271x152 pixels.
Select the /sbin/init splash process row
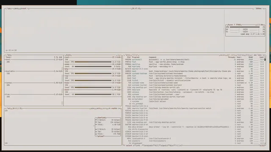click(194, 101)
